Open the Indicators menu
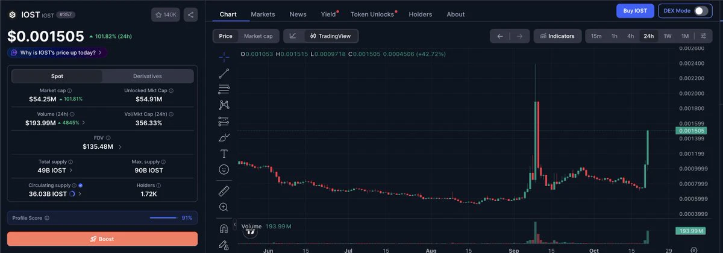Image resolution: width=723 pixels, height=253 pixels. click(x=558, y=36)
